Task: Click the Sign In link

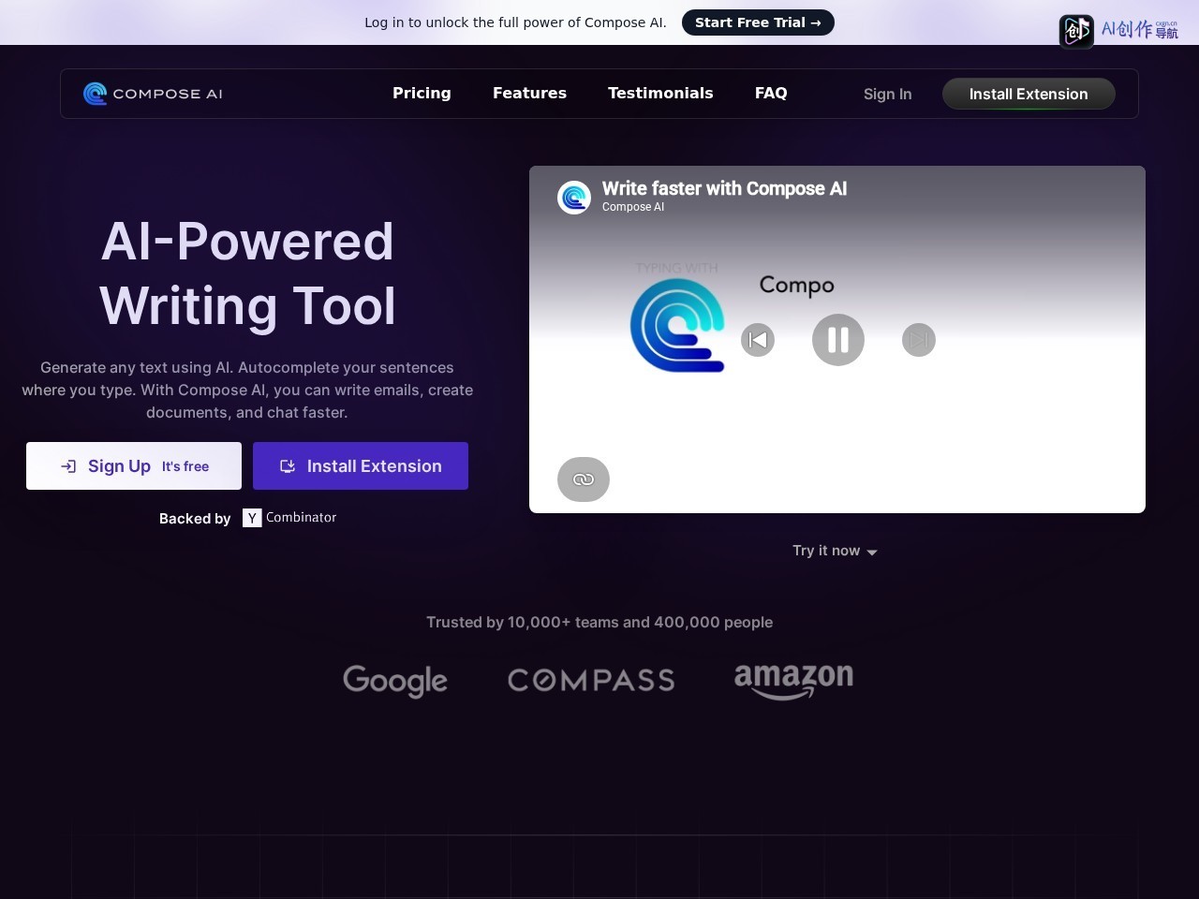Action: (x=887, y=94)
